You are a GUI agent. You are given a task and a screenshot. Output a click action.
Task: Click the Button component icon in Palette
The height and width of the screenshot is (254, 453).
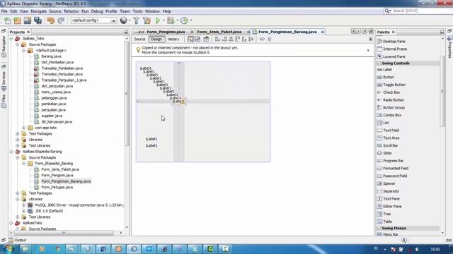coord(380,77)
